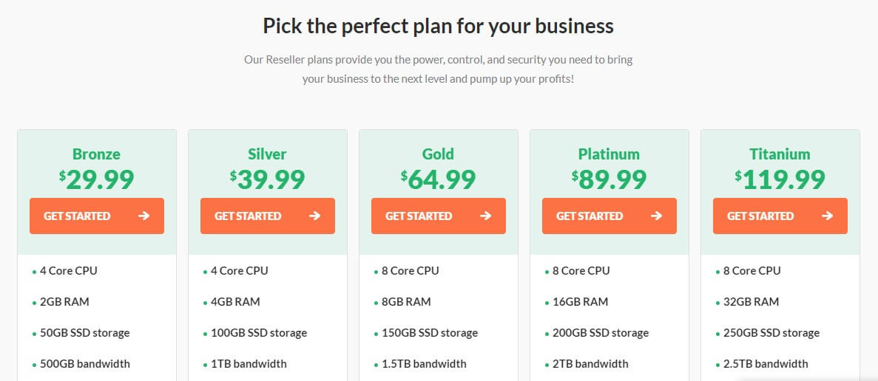Screen dimensions: 878x381
Task: Click the Silver $39.99 price
Action: (268, 179)
